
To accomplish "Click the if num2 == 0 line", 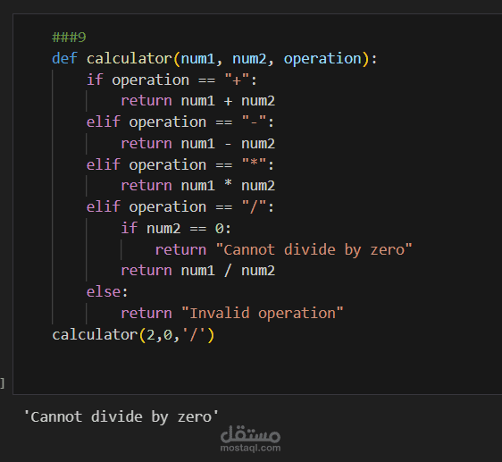I will [176, 229].
